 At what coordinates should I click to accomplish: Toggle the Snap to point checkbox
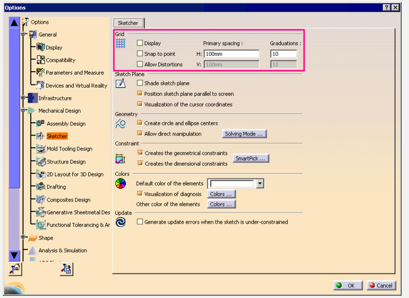click(140, 54)
